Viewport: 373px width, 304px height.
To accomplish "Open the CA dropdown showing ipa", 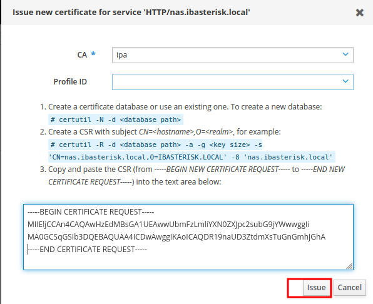I will [x=233, y=55].
